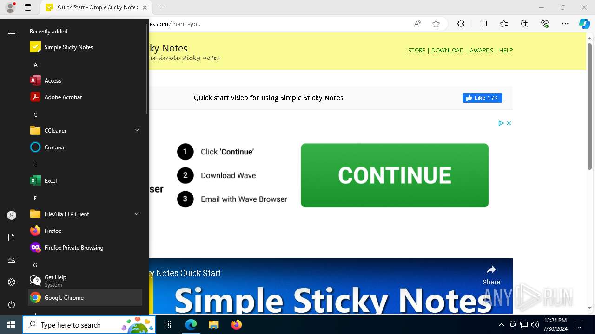Open Collections panel

[x=524, y=24]
